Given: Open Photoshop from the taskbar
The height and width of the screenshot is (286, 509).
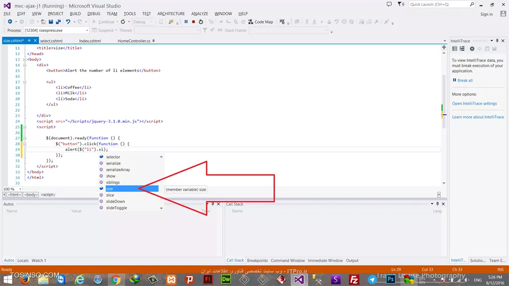Looking at the screenshot, I should 391,279.
